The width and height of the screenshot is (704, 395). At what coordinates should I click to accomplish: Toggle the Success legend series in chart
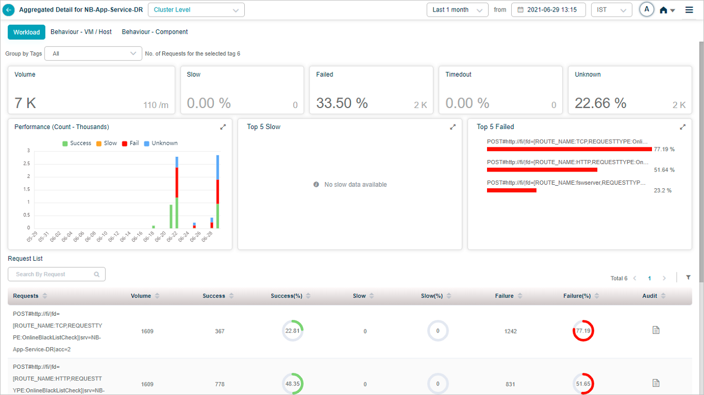76,143
